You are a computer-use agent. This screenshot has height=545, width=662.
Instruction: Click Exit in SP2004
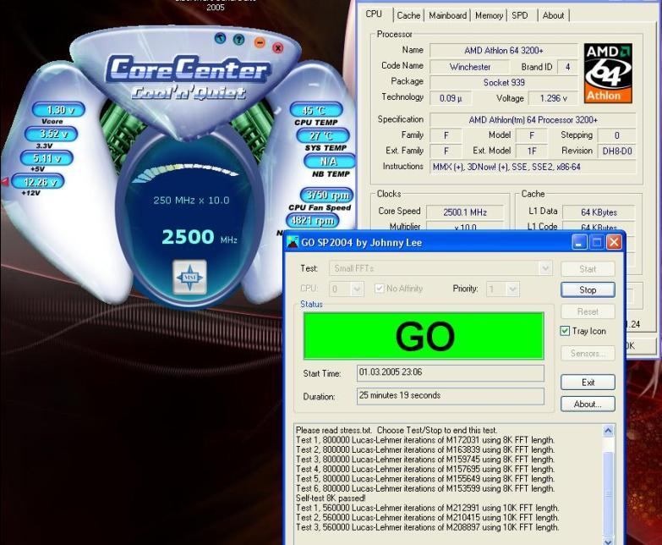coord(588,383)
